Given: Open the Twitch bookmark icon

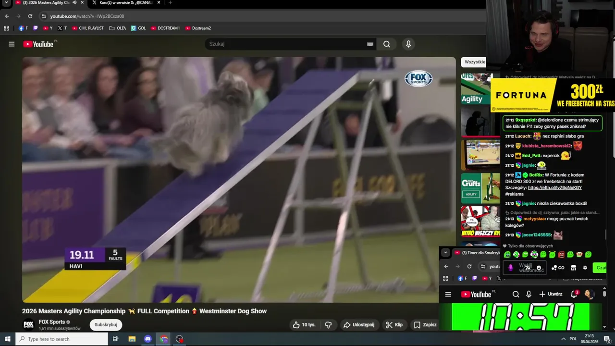Looking at the screenshot, I should 36,28.
